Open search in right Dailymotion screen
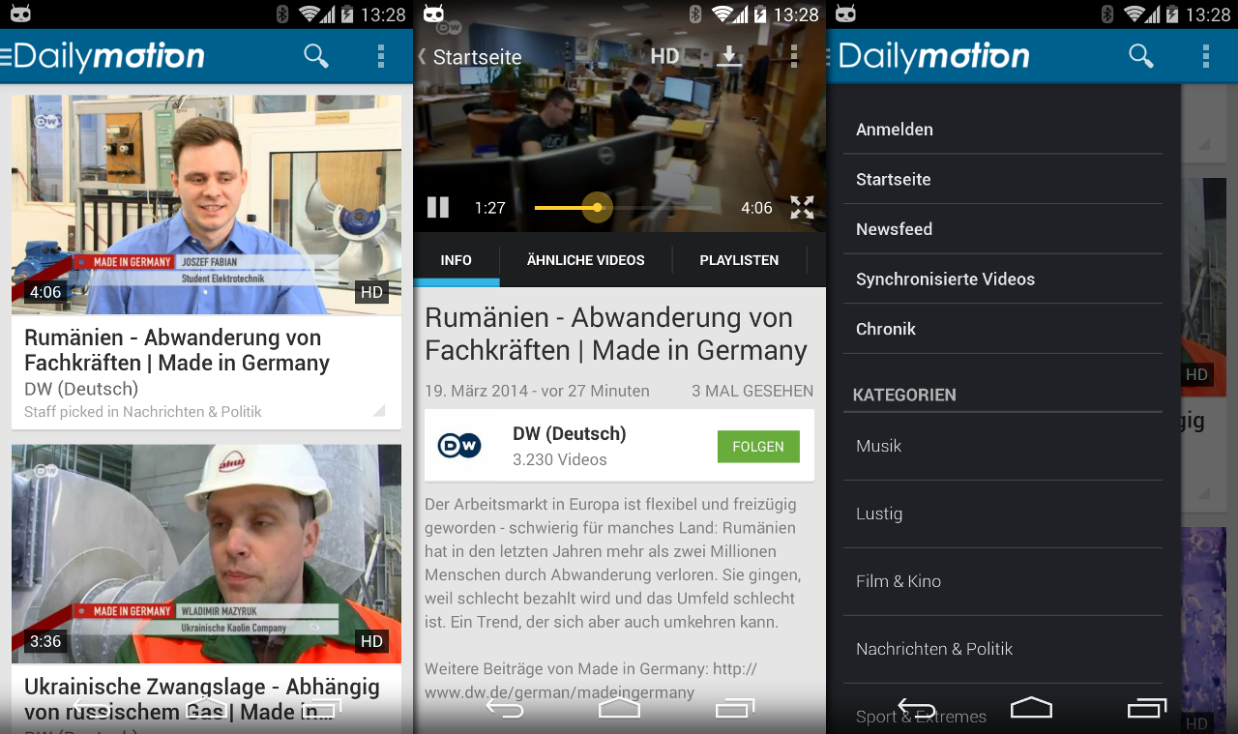This screenshot has height=734, width=1238. click(x=1141, y=56)
